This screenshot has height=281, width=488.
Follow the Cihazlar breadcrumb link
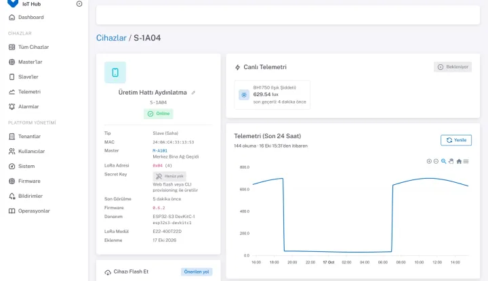111,38
